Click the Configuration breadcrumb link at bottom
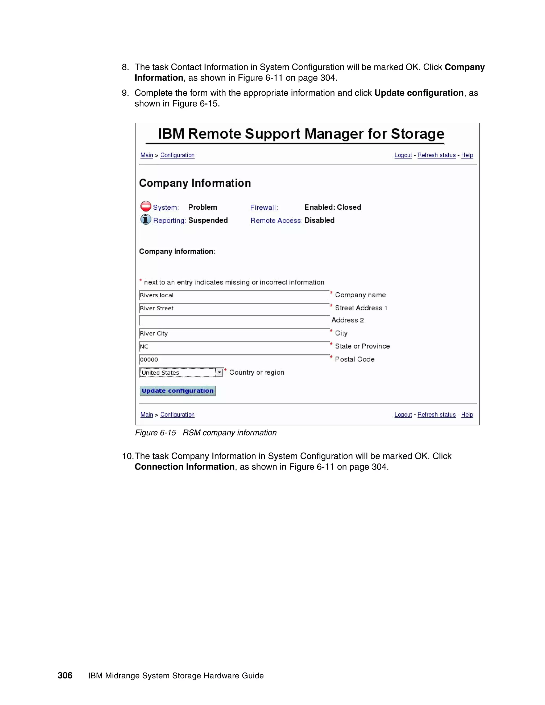This screenshot has height=705, width=545. (177, 414)
